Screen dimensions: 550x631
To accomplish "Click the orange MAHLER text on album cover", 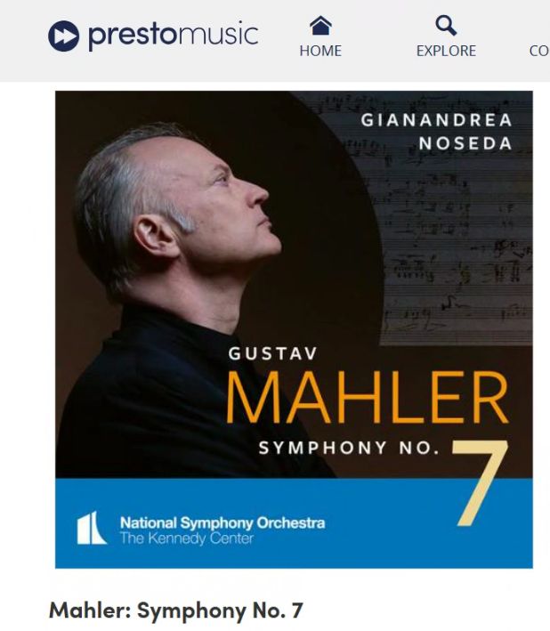I will (x=367, y=398).
